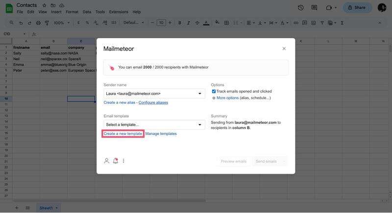
Task: Click the Send emails button
Action: 266,161
